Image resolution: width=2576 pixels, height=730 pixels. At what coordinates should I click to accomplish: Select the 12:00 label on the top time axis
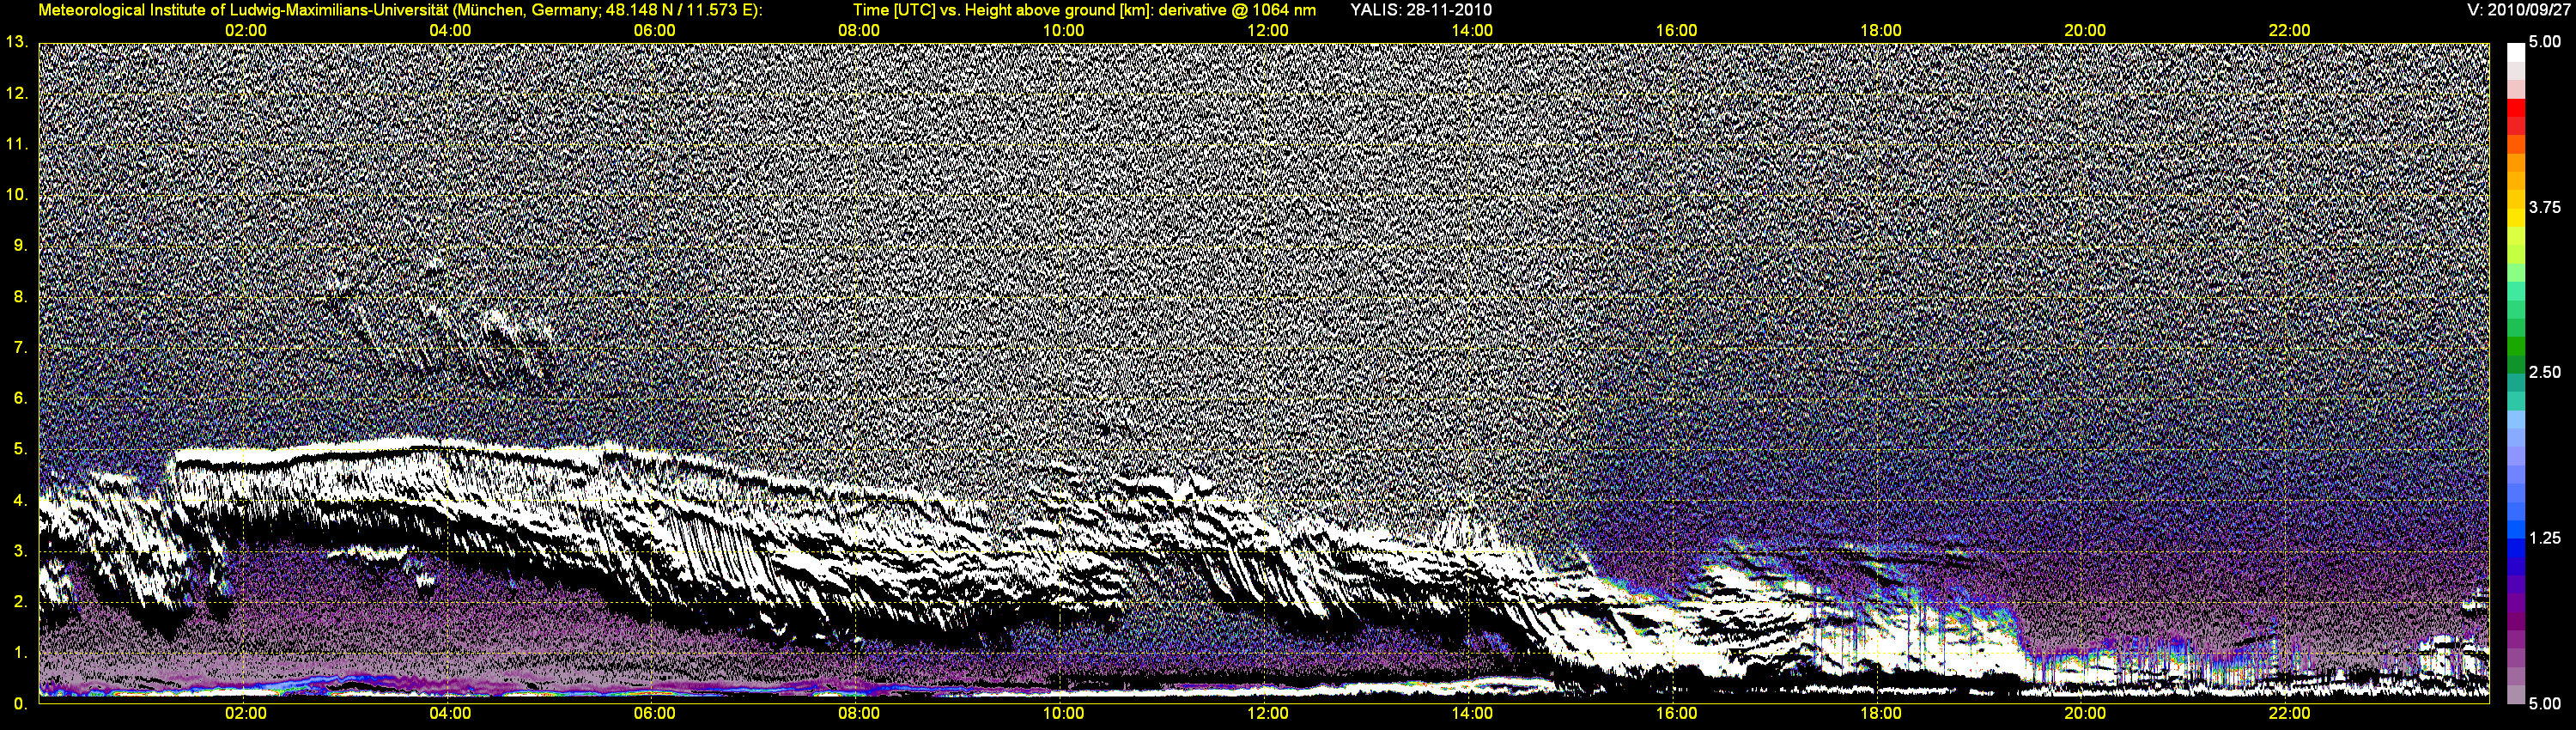coord(1268,31)
